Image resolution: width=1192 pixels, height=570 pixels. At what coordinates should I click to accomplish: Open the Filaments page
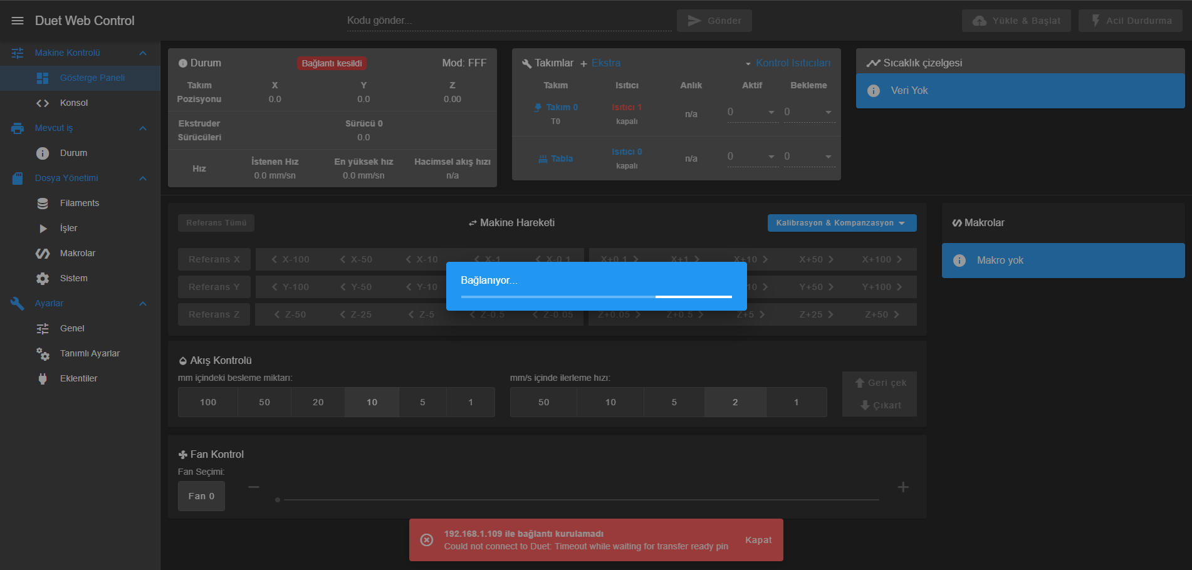(80, 204)
